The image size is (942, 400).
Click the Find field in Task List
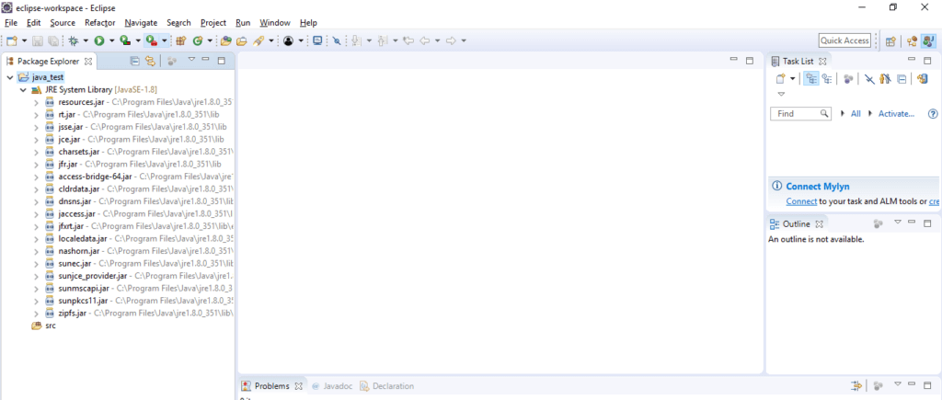801,113
